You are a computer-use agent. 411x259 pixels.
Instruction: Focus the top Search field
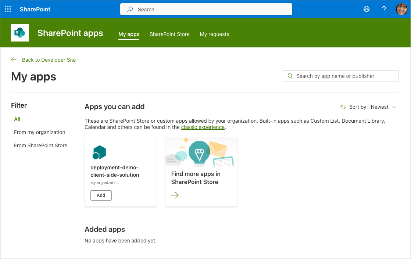[206, 10]
